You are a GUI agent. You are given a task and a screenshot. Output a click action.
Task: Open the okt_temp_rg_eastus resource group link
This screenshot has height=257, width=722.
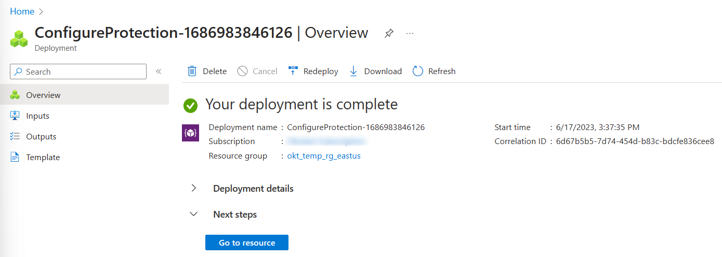(x=324, y=156)
